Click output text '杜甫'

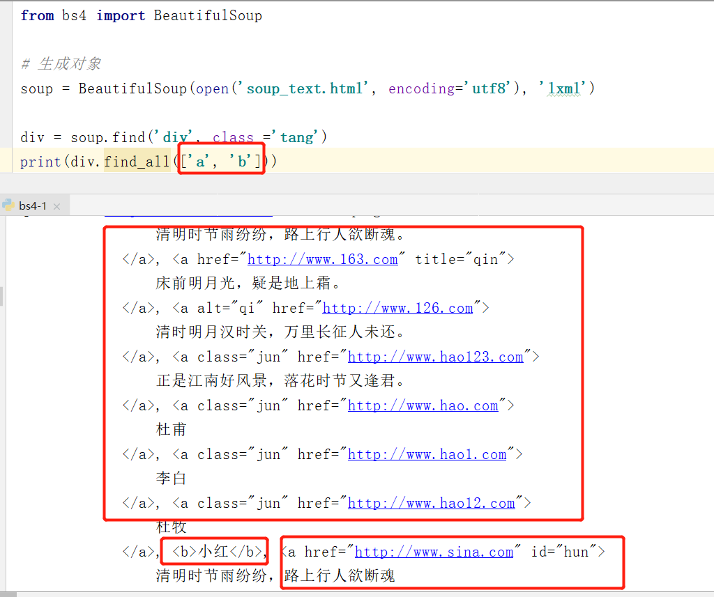pos(171,430)
